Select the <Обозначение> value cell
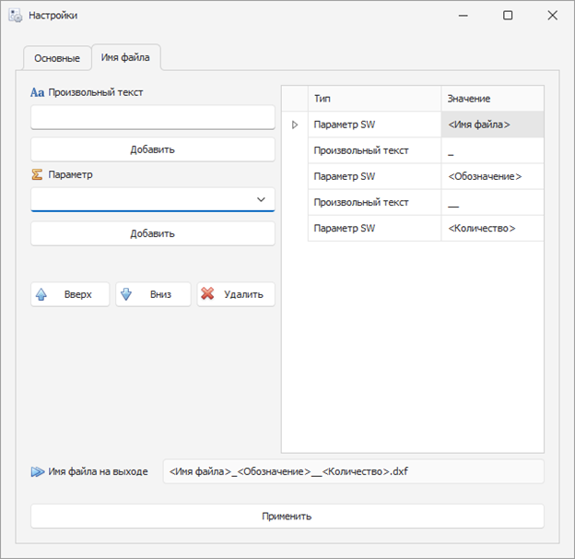Viewport: 575px width, 559px height. [492, 176]
